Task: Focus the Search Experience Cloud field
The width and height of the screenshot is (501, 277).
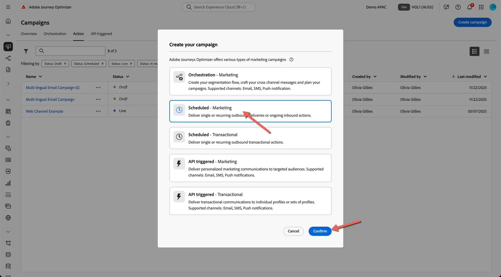Action: tap(219, 7)
